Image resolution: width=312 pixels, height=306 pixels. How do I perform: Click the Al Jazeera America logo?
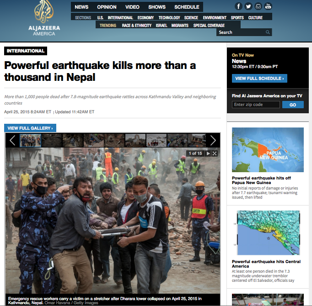pos(44,19)
